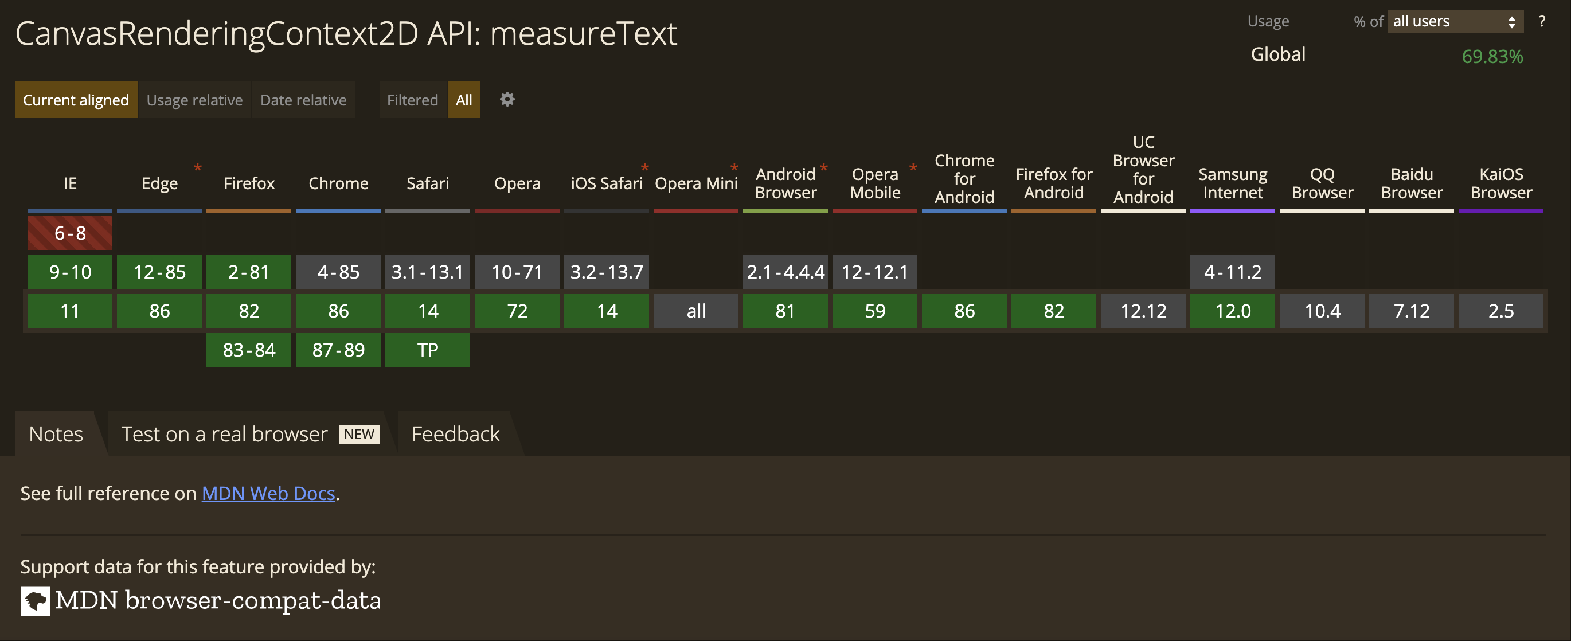Expand the Chrome 4-85 versions cell
Viewport: 1571px width, 641px height.
pos(338,272)
